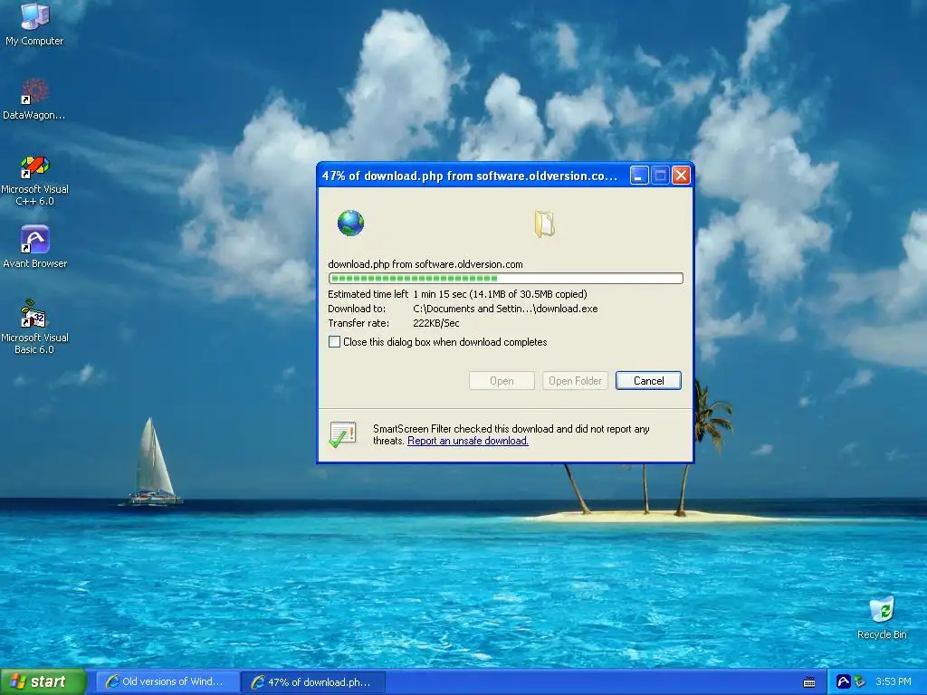927x695 pixels.
Task: Click the folder icon in download dialog
Action: tap(544, 224)
